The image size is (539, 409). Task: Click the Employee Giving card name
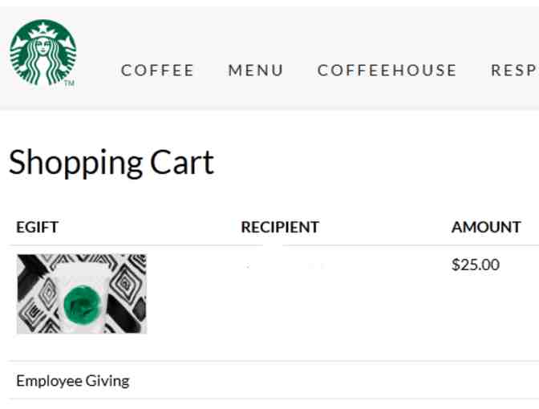point(72,381)
